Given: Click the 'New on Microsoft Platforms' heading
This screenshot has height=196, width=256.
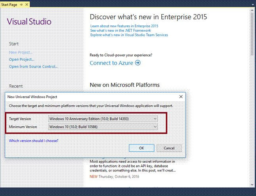Looking at the screenshot, I should [x=125, y=85].
